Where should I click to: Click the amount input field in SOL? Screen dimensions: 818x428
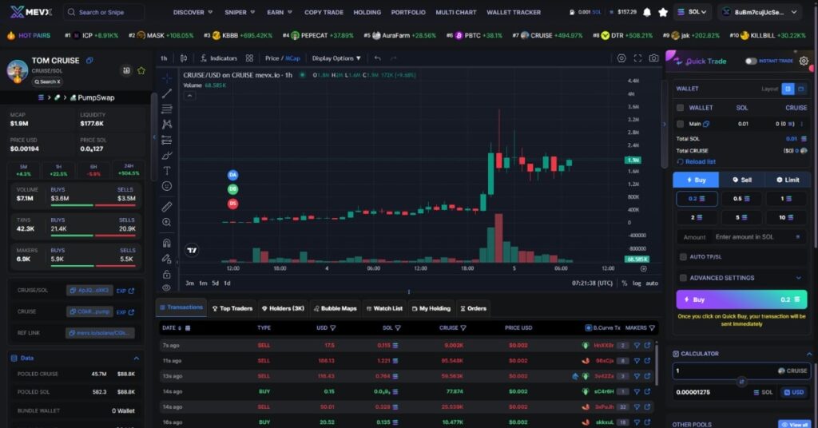pos(741,237)
